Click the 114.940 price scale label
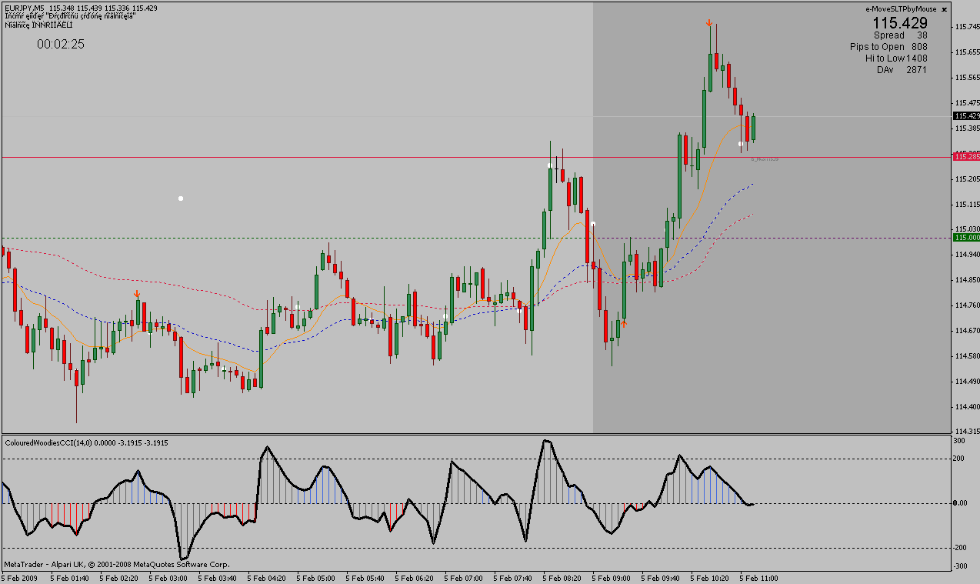 click(967, 254)
